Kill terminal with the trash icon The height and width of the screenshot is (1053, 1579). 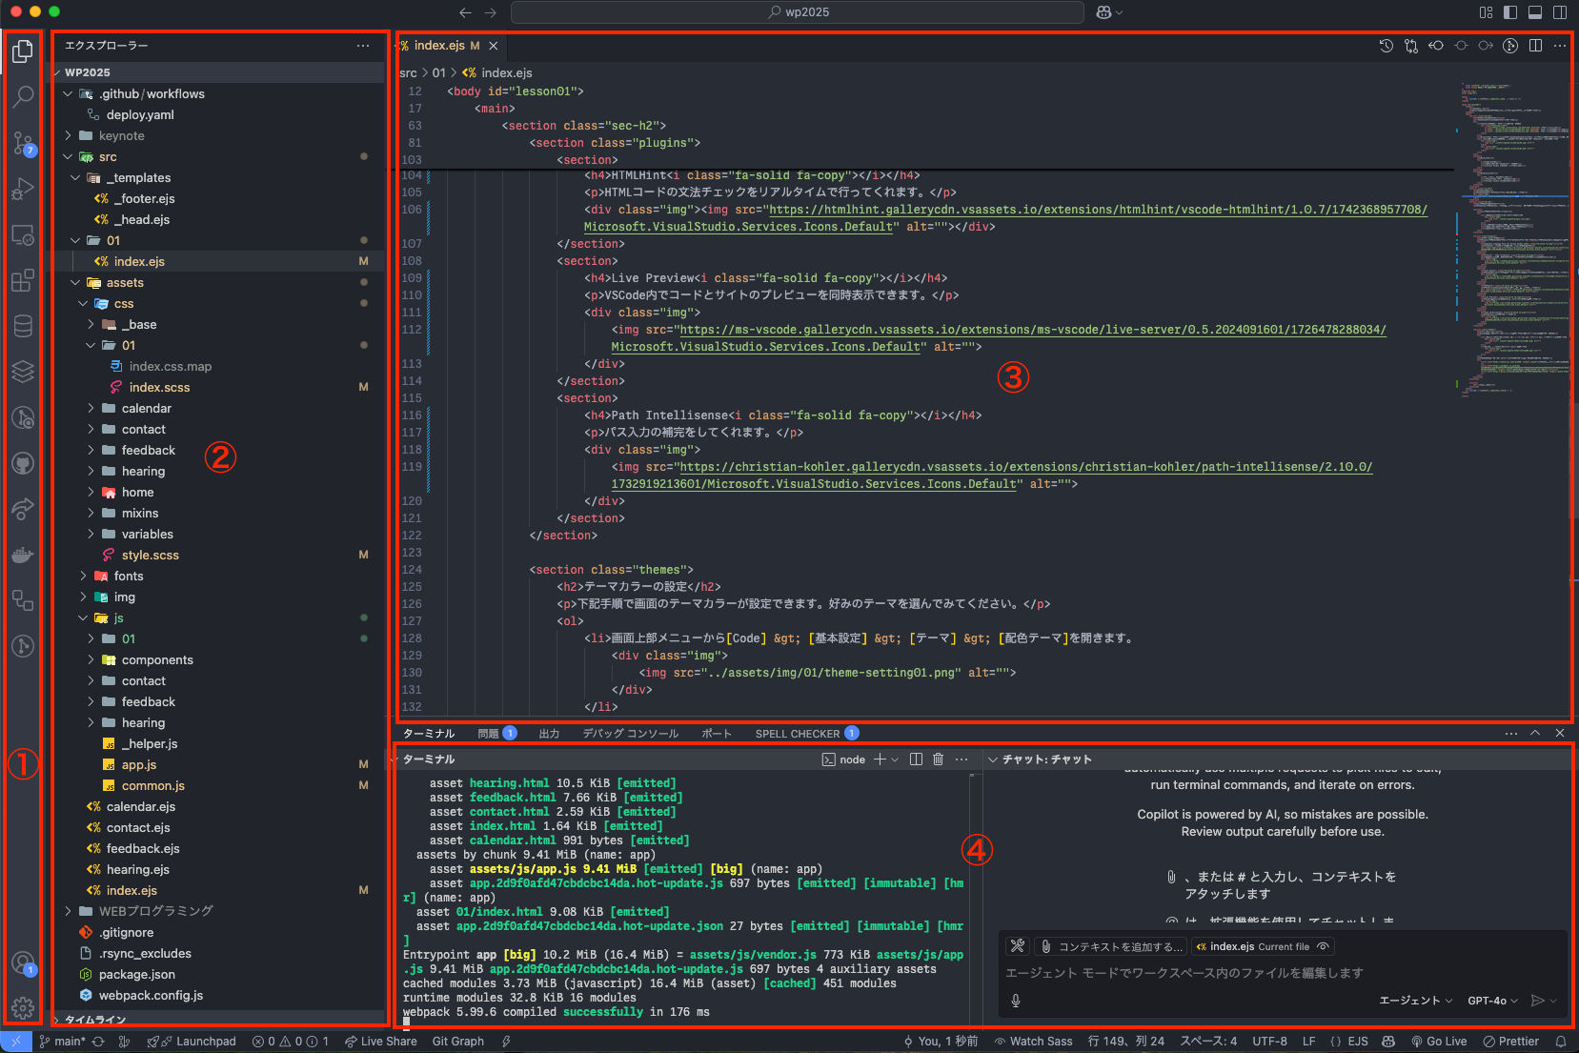(x=938, y=759)
